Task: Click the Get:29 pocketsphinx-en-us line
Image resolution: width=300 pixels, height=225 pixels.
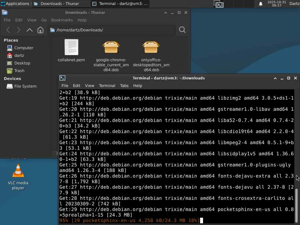Action: point(177,212)
